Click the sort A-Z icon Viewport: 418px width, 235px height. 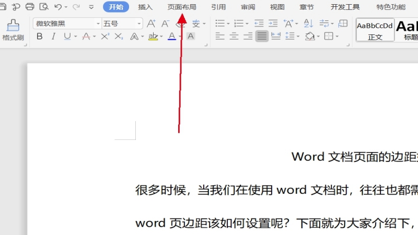[308, 23]
